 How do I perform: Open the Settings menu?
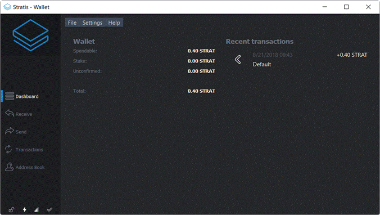click(92, 23)
